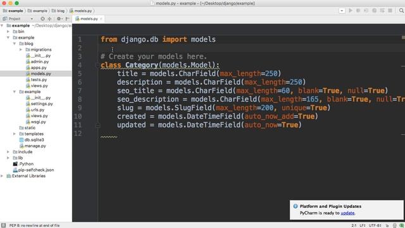Expand the templates folder
The width and height of the screenshot is (405, 228).
click(x=15, y=134)
